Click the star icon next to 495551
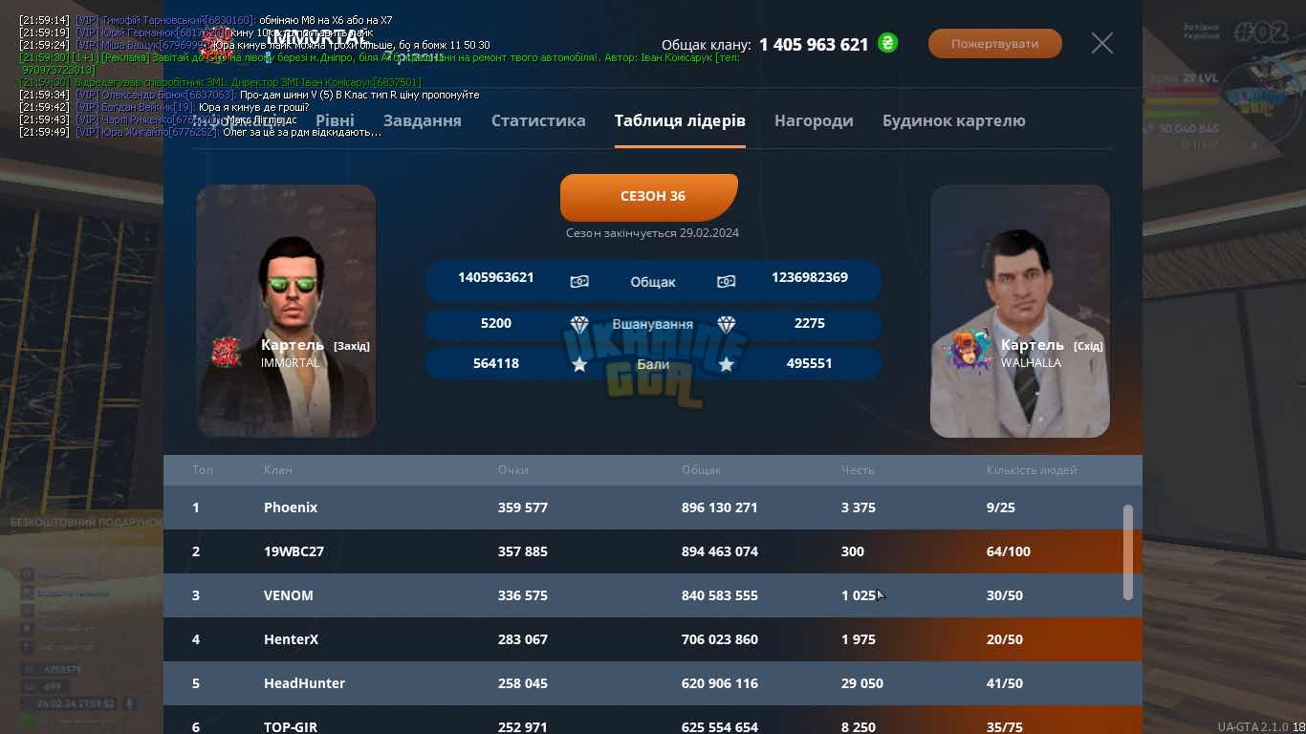The width and height of the screenshot is (1306, 734). tap(727, 364)
